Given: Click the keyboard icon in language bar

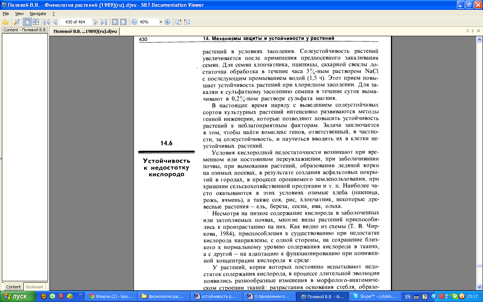Looking at the screenshot, I should point(417,297).
